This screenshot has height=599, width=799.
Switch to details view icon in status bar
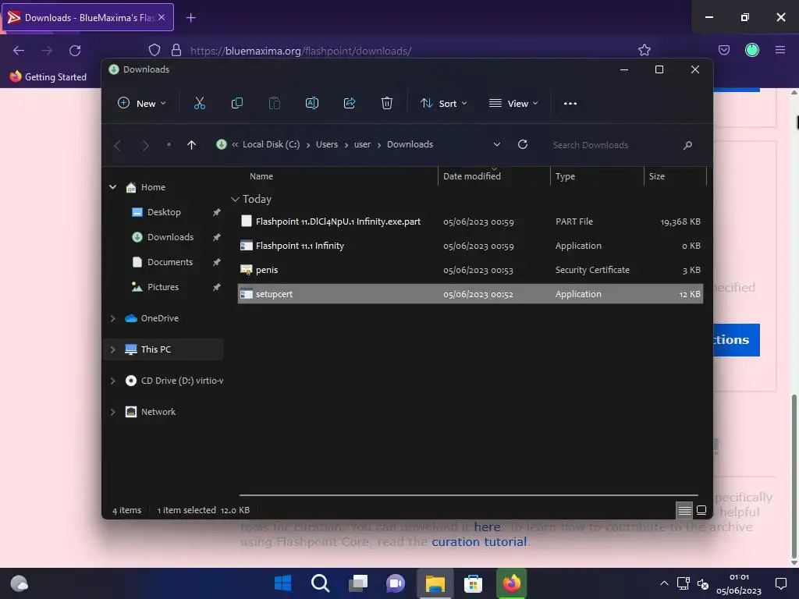(x=684, y=510)
